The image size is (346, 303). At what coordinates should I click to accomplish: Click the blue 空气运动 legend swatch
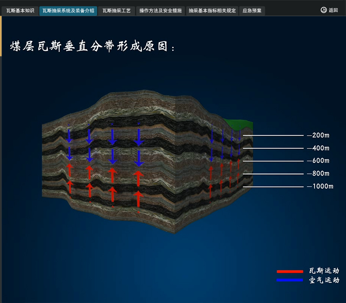[290, 280]
